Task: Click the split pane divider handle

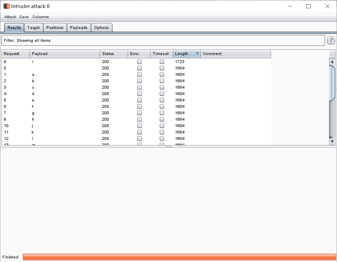Action: point(168,147)
